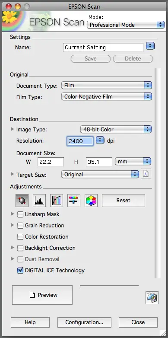This screenshot has width=168, height=338.
Task: Open the Configuration... button
Action: [x=84, y=322]
